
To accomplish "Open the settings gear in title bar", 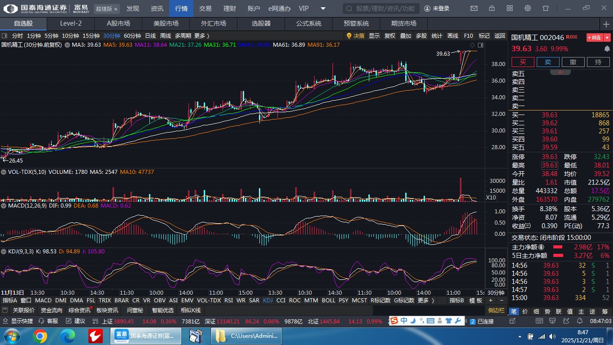I will (x=528, y=9).
